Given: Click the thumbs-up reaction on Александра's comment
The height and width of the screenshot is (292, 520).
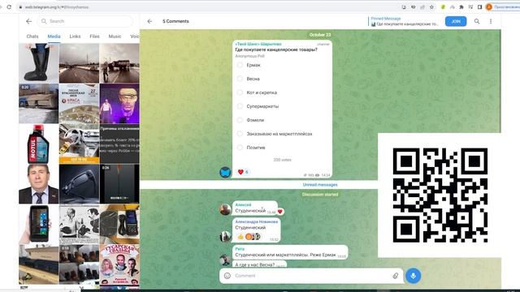Looking at the screenshot, I should pos(240,236).
